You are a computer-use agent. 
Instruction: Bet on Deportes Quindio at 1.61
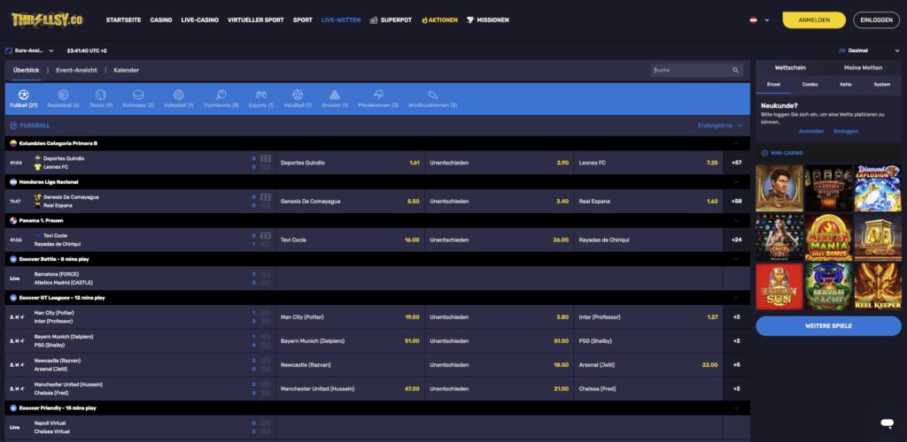point(350,163)
